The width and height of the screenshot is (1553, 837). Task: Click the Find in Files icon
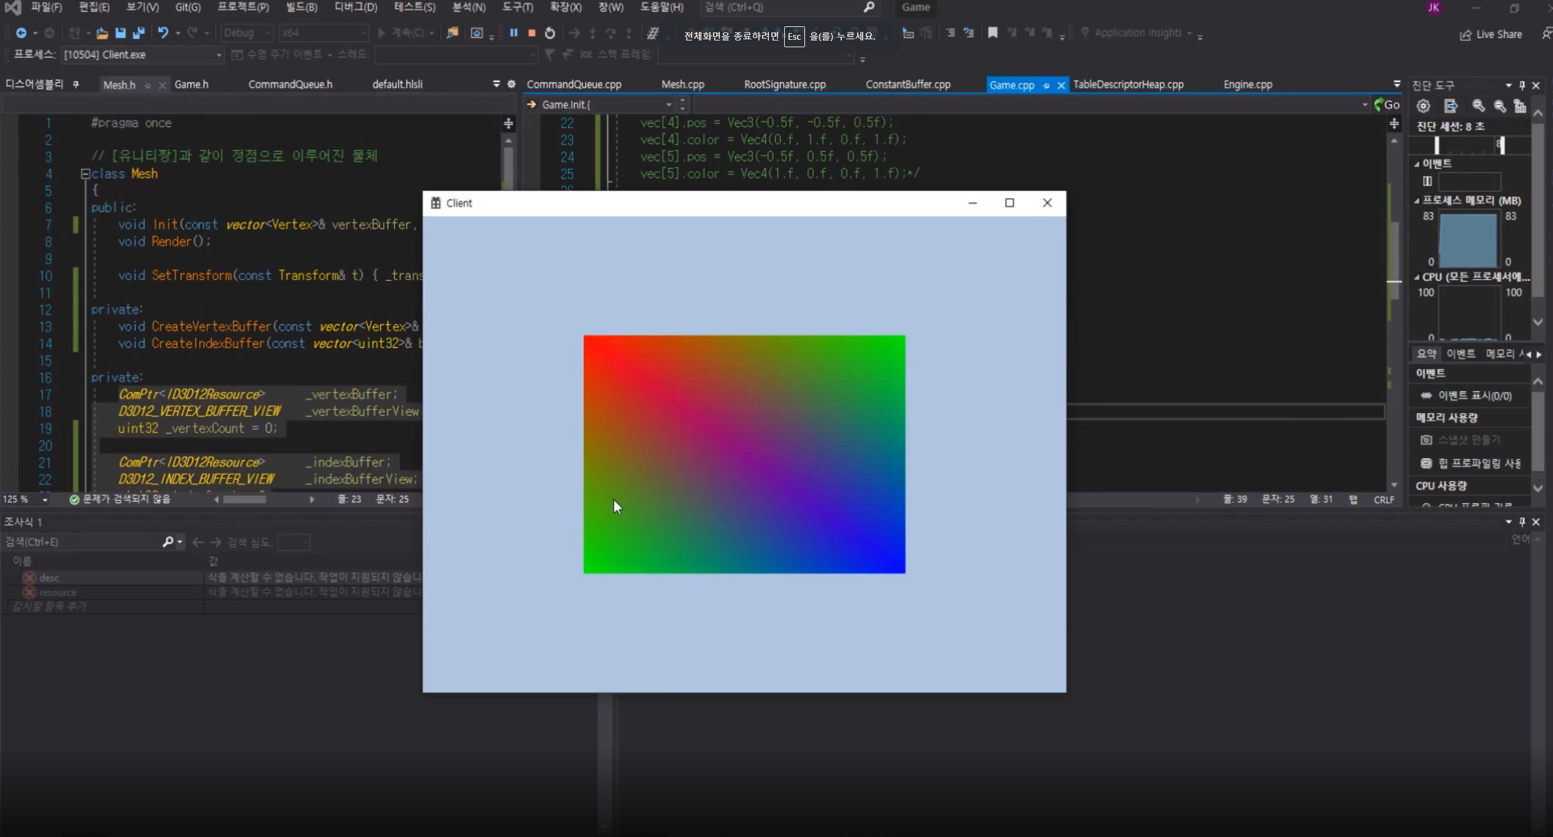click(x=452, y=33)
